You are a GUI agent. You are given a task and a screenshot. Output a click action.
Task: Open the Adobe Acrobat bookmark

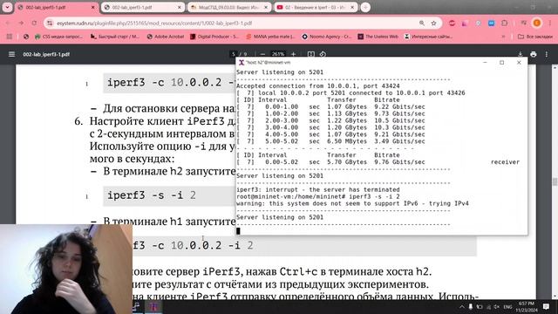(166, 37)
